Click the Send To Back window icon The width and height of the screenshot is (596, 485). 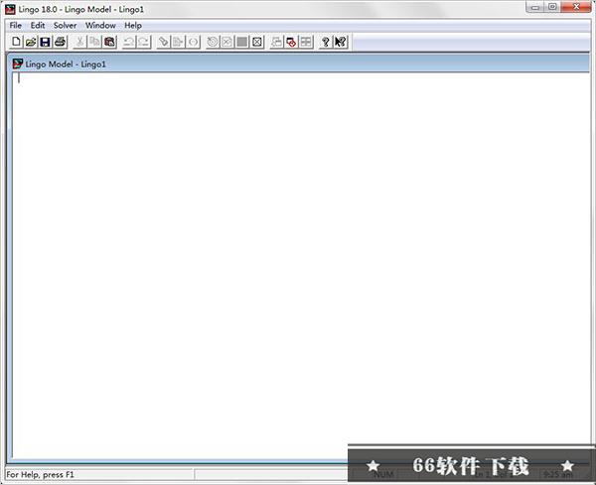click(277, 42)
